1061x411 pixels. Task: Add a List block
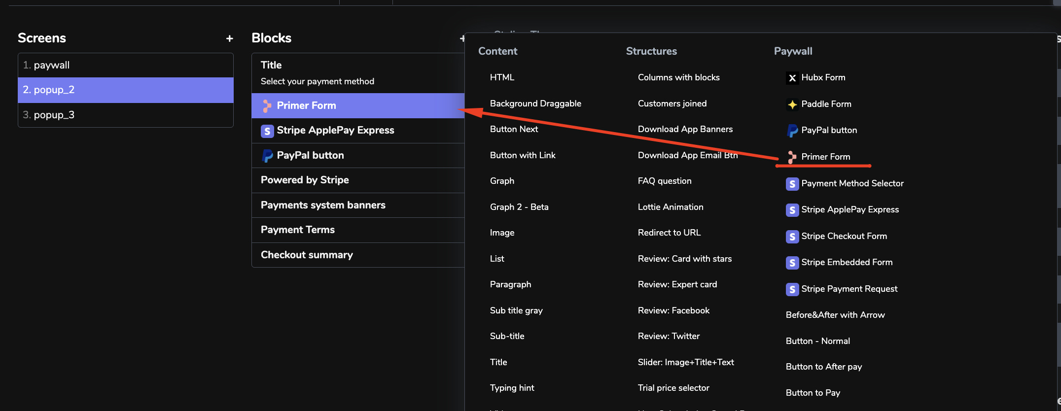pyautogui.click(x=497, y=259)
